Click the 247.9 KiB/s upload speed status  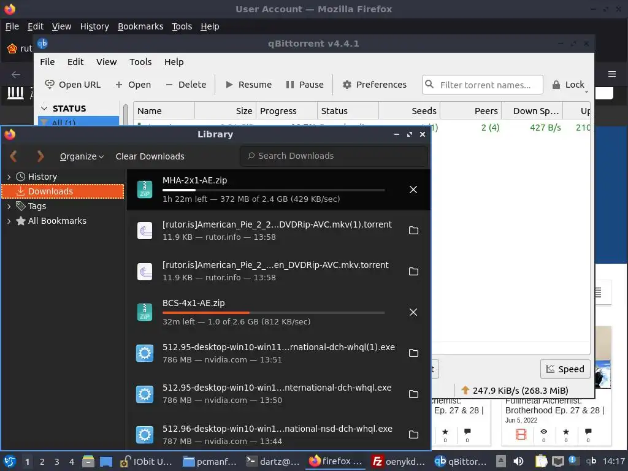515,391
